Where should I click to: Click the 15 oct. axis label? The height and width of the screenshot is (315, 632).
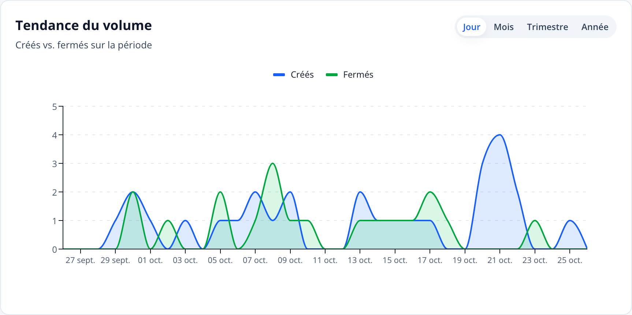click(x=395, y=260)
